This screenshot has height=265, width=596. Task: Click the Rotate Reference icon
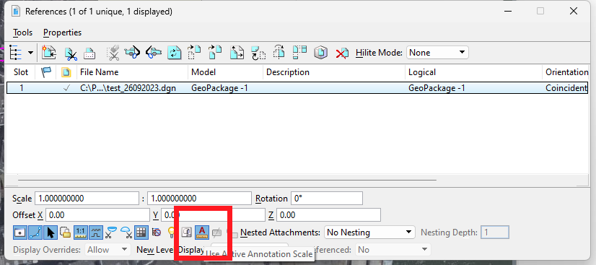258,53
